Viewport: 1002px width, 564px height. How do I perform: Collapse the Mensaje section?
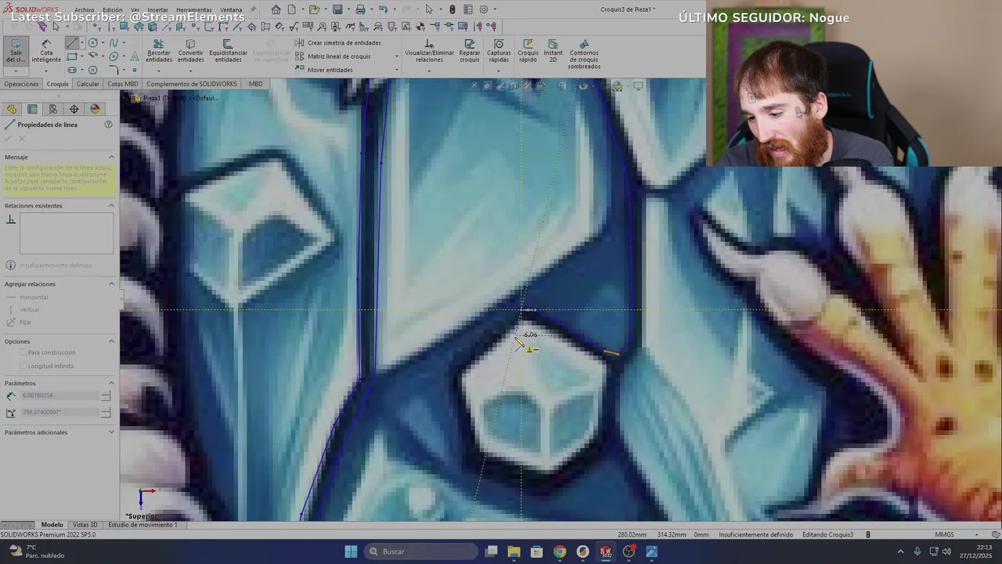(x=111, y=157)
